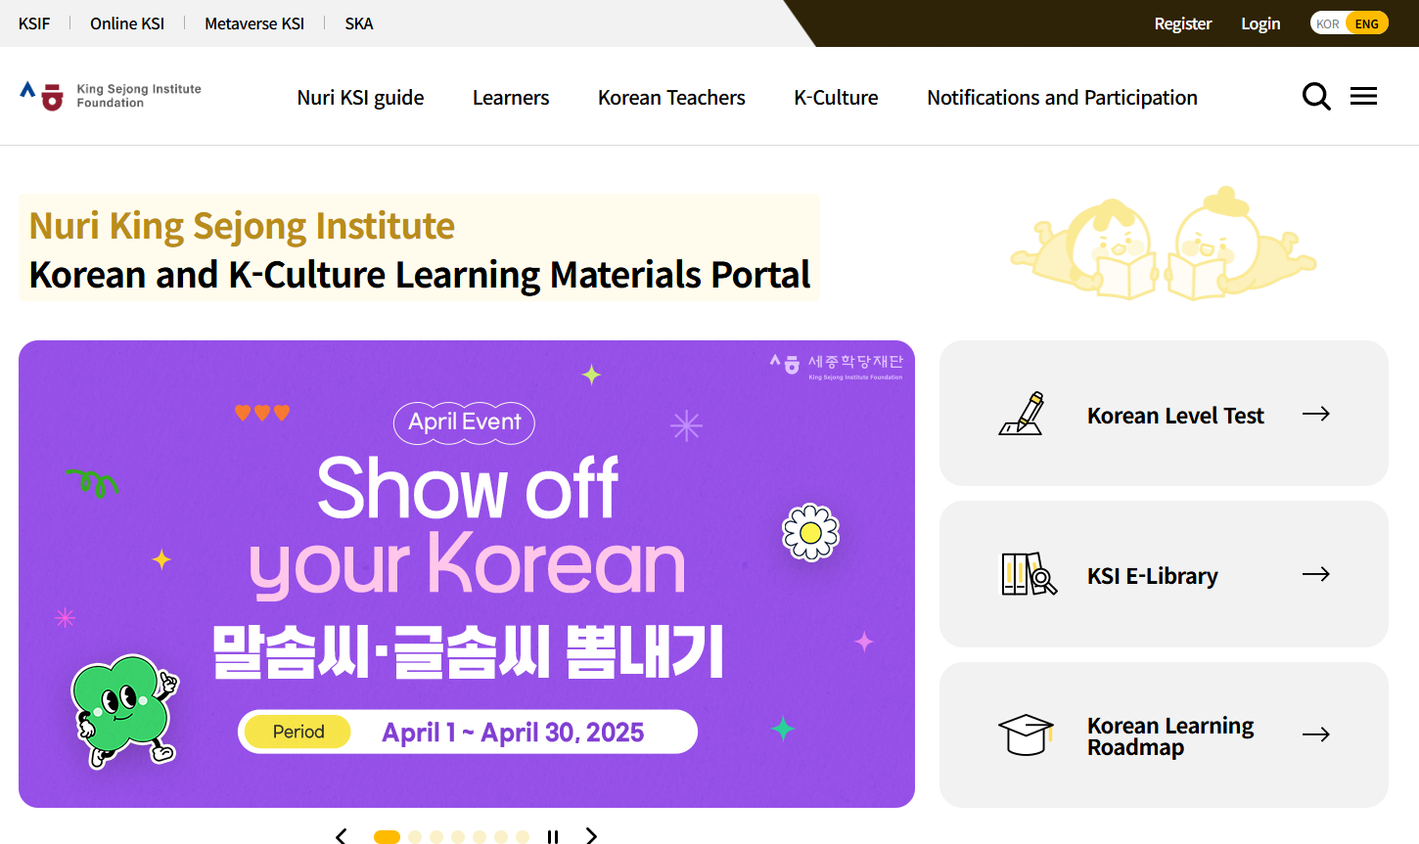Open the Nuri KSI guide menu
The height and width of the screenshot is (844, 1419).
pyautogui.click(x=360, y=98)
